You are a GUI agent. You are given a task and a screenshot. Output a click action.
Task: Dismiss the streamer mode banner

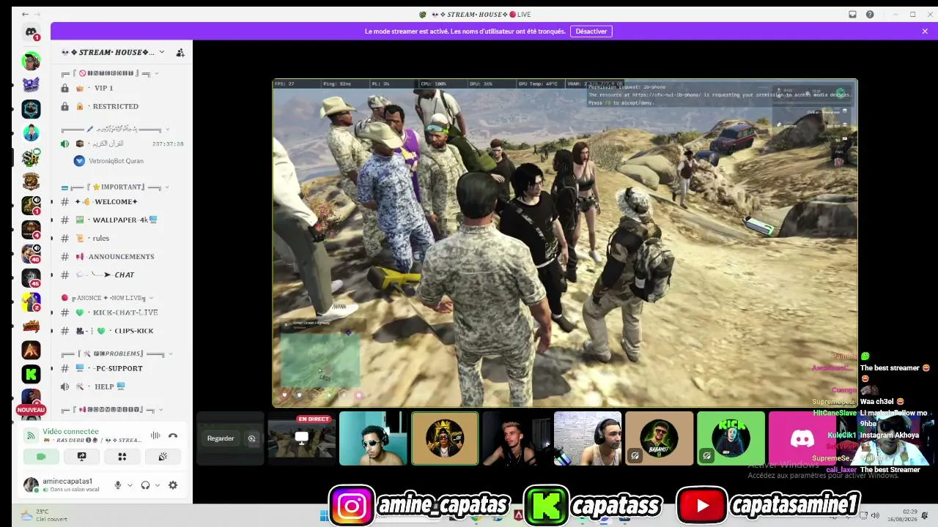(x=925, y=31)
